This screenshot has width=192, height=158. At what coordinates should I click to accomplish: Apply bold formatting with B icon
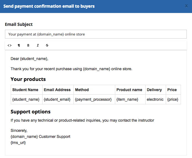click(28, 45)
